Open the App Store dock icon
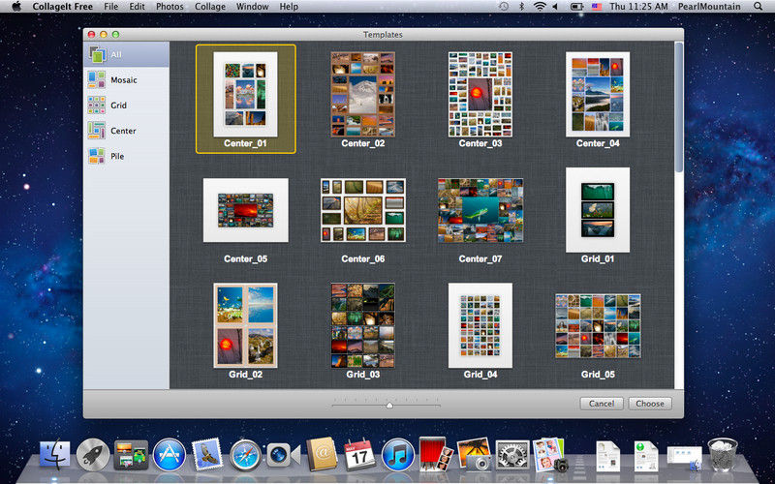775x484 pixels. click(169, 453)
